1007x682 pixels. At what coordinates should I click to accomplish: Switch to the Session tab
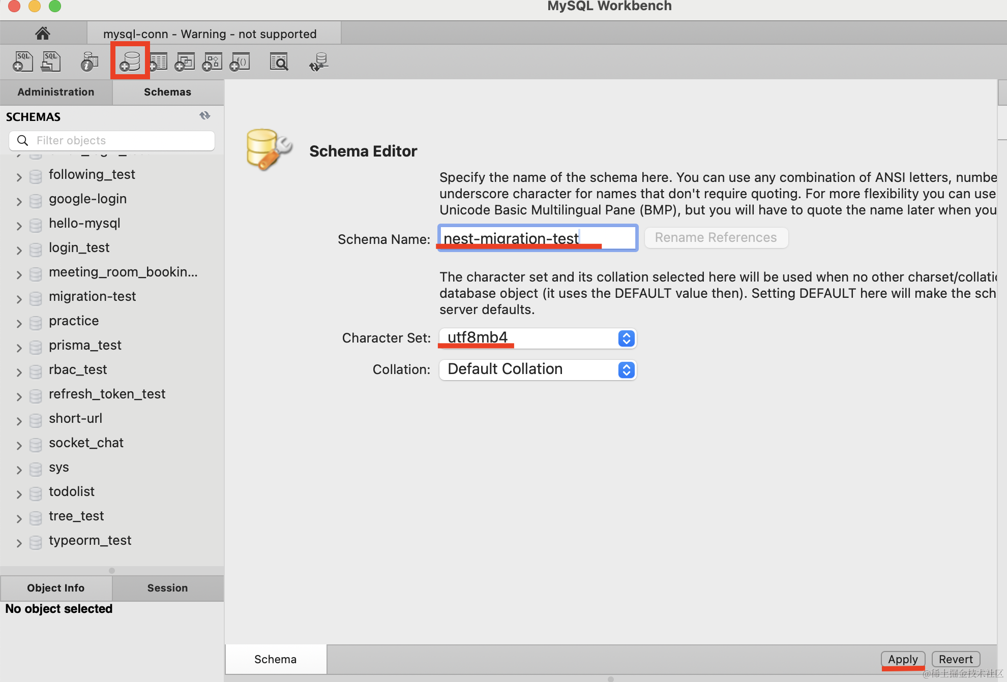pyautogui.click(x=167, y=588)
